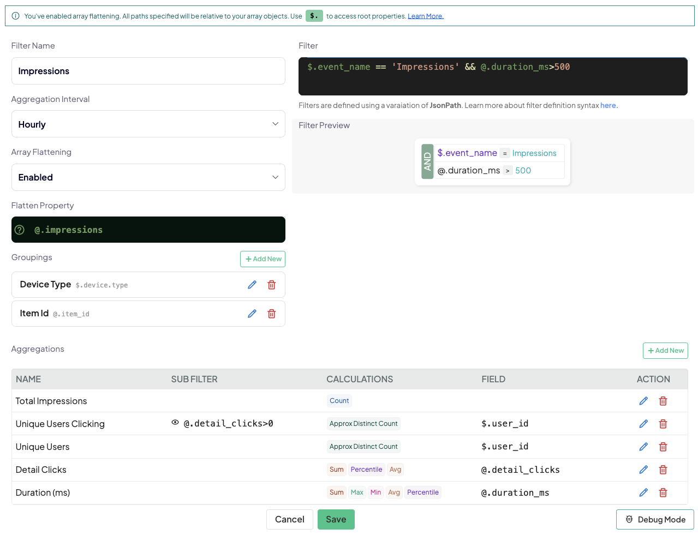Image resolution: width=698 pixels, height=535 pixels.
Task: Delete the Item Id grouping
Action: tap(271, 313)
